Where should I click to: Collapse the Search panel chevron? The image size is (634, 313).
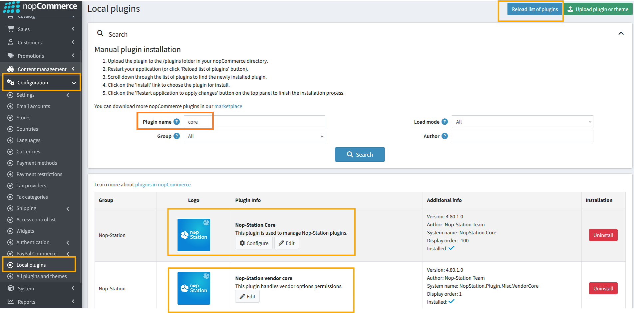pyautogui.click(x=621, y=33)
